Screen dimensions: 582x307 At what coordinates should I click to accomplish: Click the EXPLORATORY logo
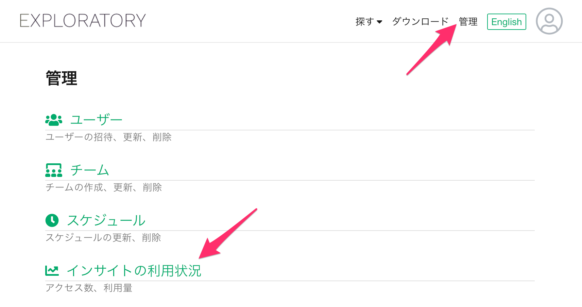(x=83, y=21)
